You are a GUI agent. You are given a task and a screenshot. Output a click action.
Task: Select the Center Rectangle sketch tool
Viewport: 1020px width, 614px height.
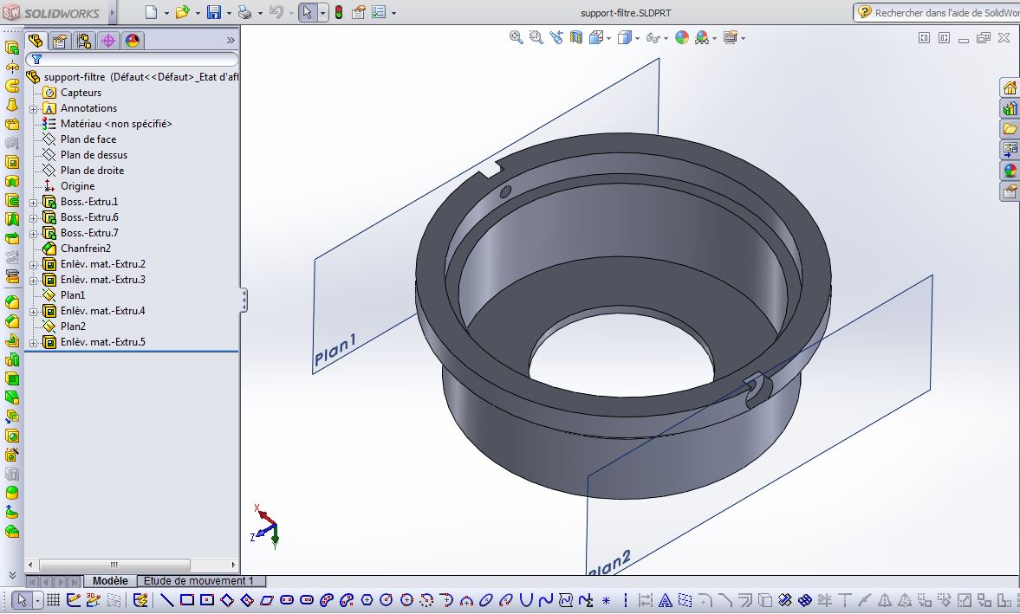[207, 600]
